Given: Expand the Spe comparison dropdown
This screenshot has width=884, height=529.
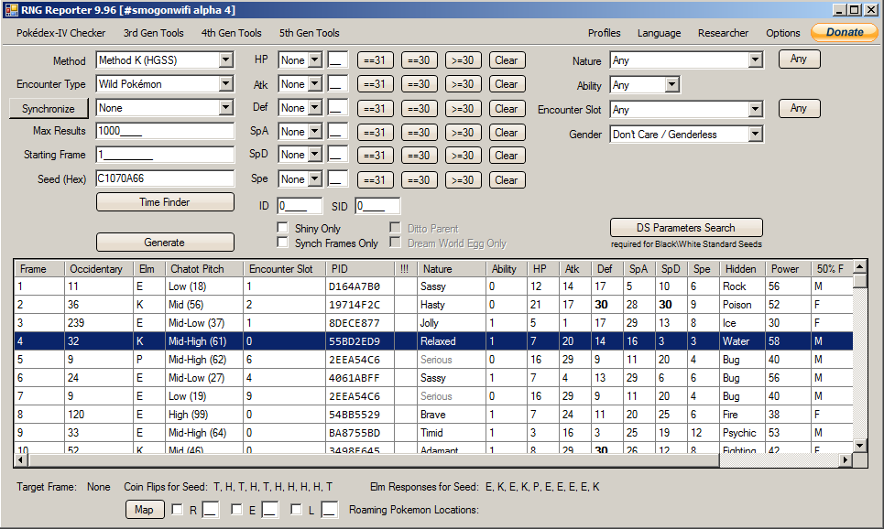Looking at the screenshot, I should (316, 179).
